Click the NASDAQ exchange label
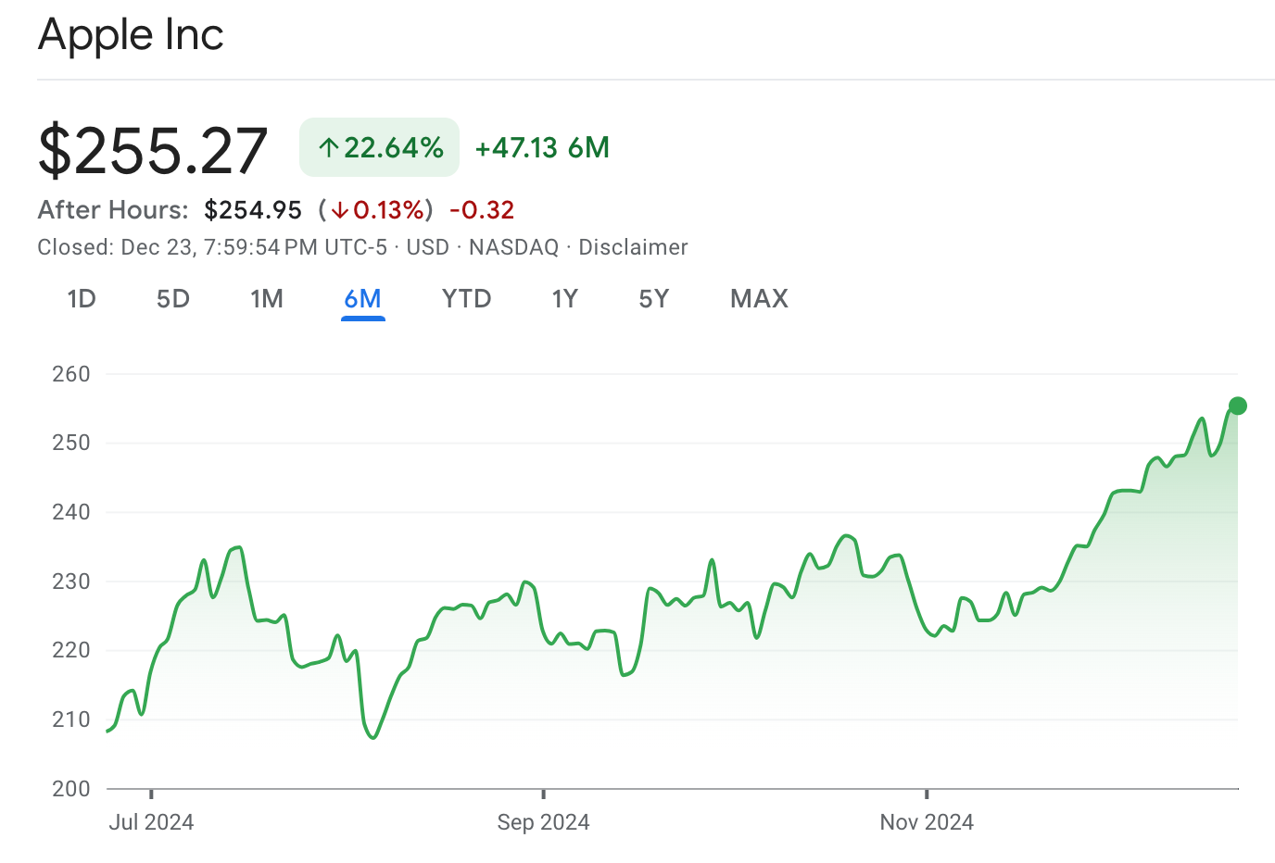The image size is (1275, 863). [x=514, y=247]
